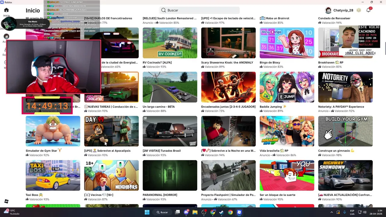
Task: Click the search magnifier icon in Buscar bar
Action: 163,10
